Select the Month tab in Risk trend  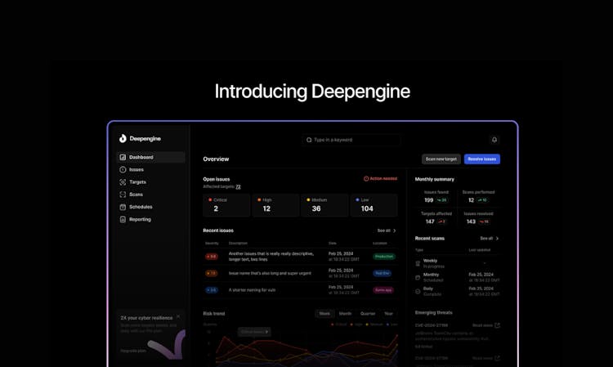point(345,313)
